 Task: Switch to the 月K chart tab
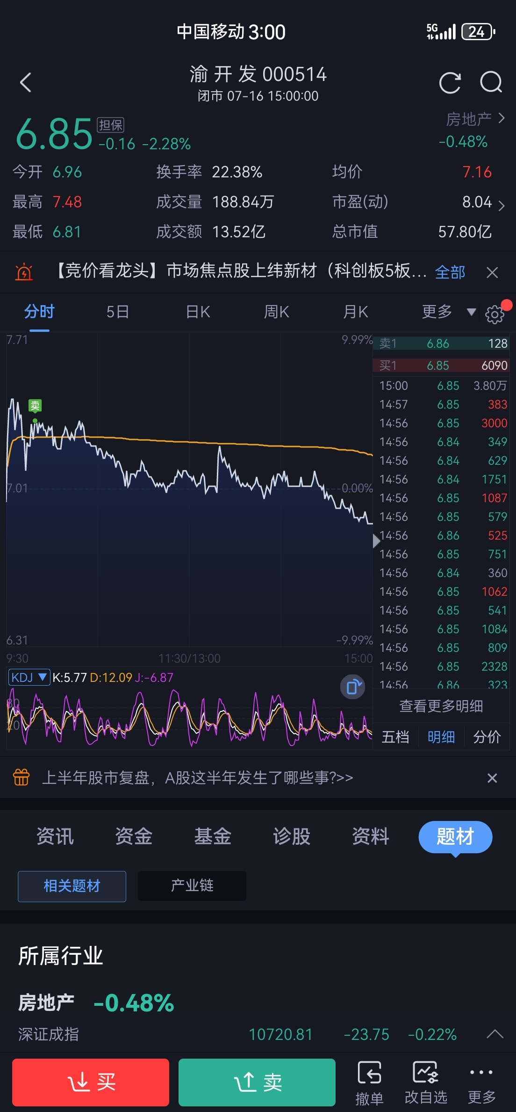356,312
